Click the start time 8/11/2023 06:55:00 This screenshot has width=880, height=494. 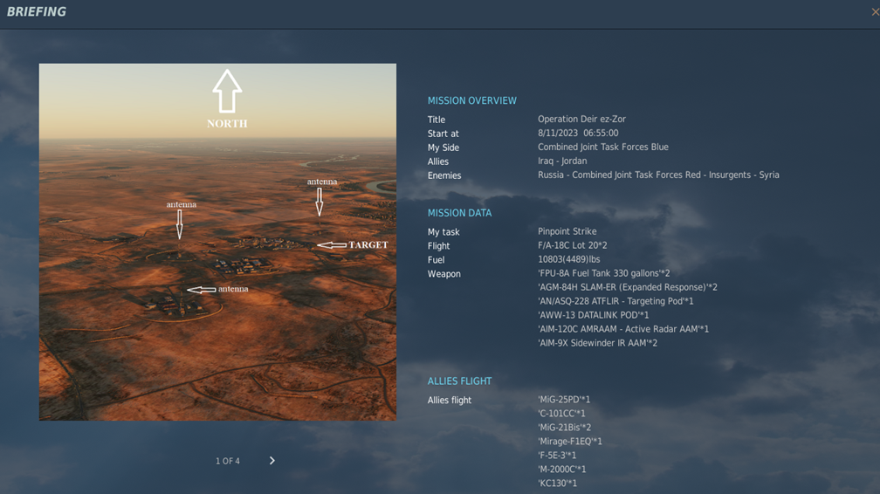[x=578, y=134]
